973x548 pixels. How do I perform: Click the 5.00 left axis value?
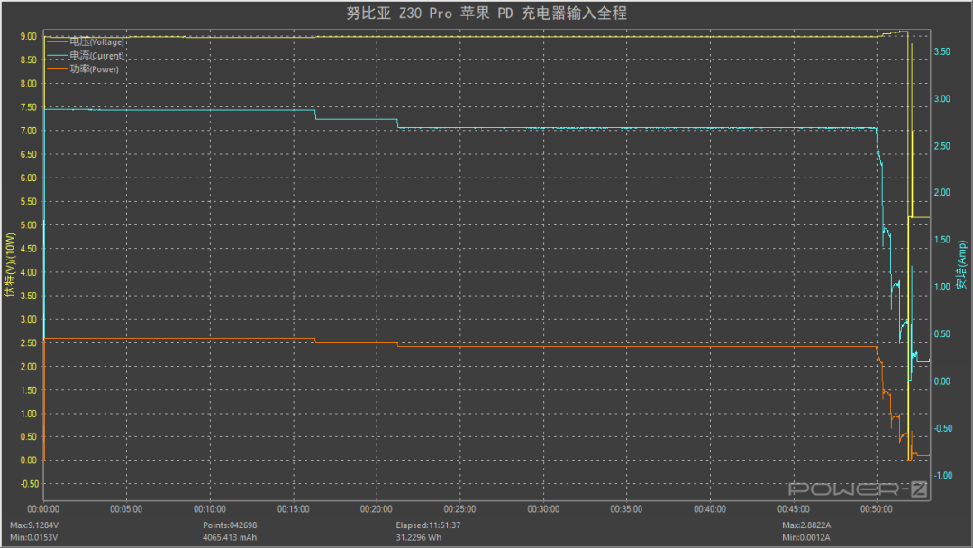[x=29, y=225]
